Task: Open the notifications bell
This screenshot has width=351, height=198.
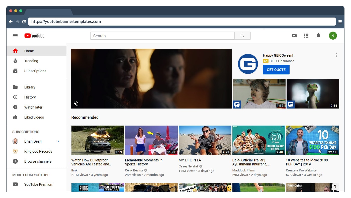Action: click(x=318, y=36)
